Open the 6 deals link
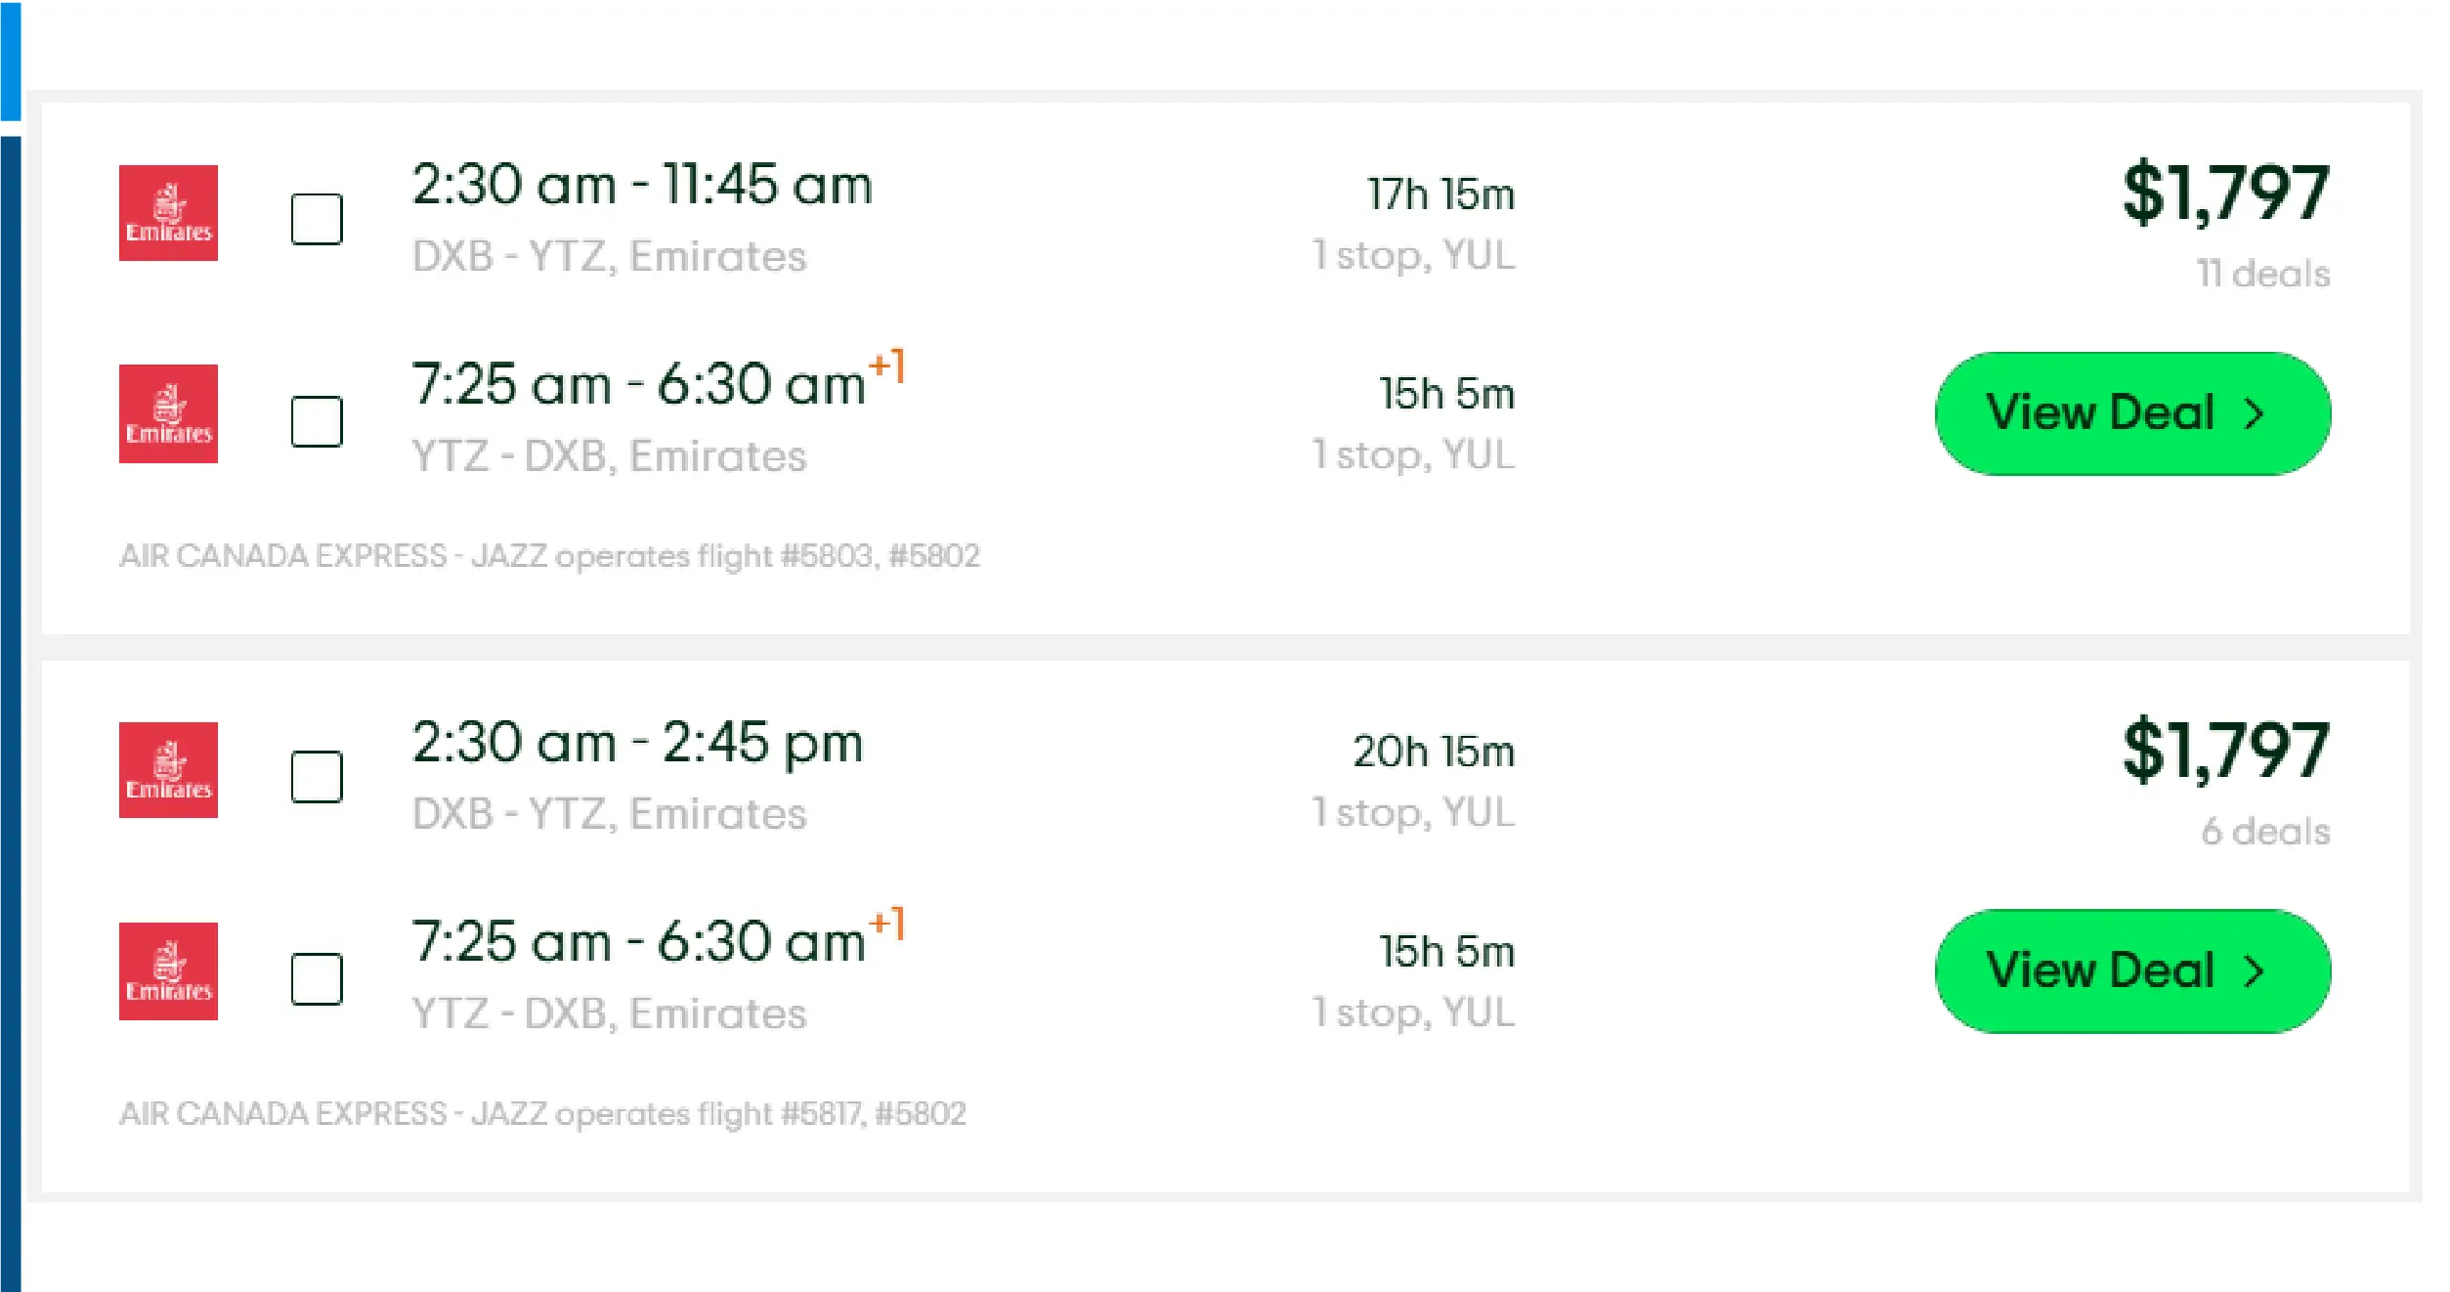Image resolution: width=2450 pixels, height=1292 pixels. click(x=2265, y=832)
